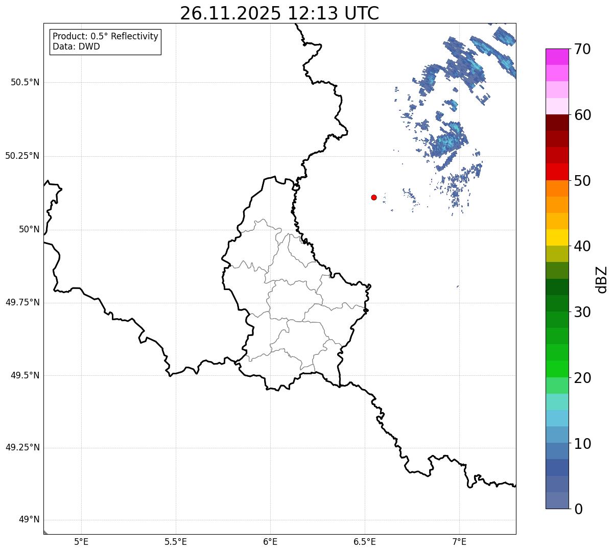Pick the orange colorbar segment below 50
The height and width of the screenshot is (552, 614).
557,188
